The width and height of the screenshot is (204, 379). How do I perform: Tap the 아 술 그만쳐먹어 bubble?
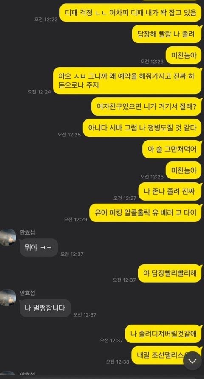(x=172, y=150)
